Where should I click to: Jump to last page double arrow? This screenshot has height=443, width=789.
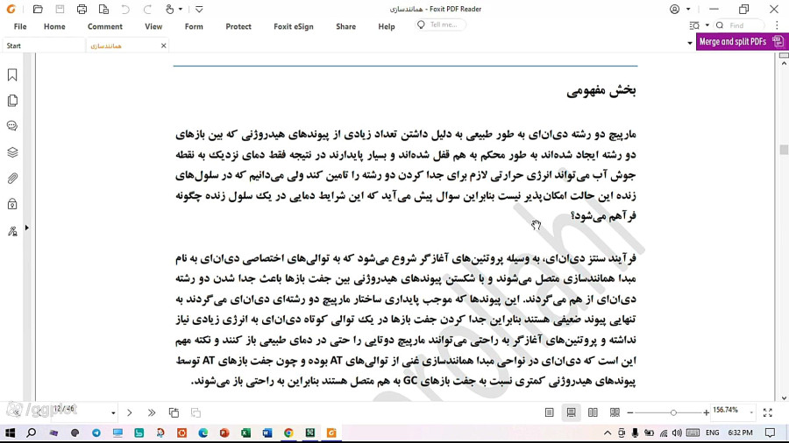pyautogui.click(x=152, y=413)
